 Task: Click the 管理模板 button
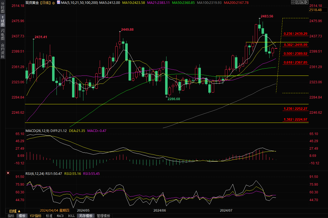pos(103,216)
